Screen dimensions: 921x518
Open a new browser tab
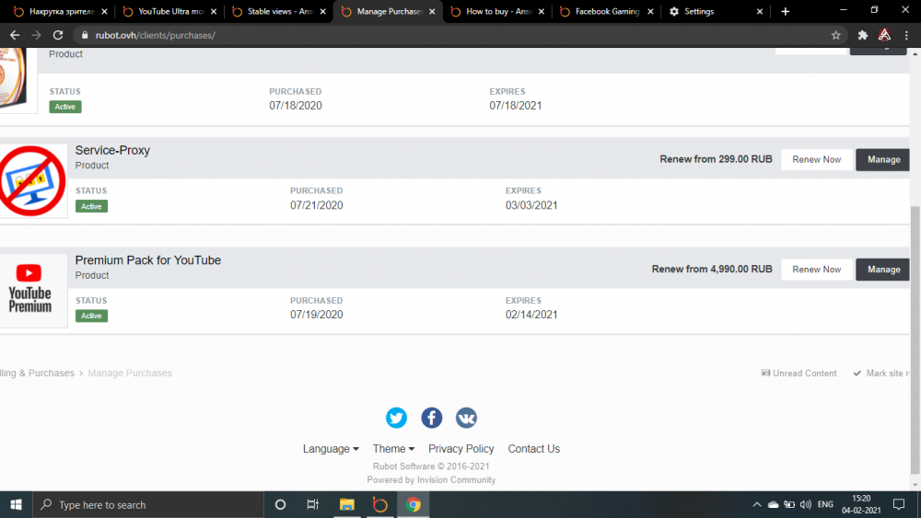(785, 12)
